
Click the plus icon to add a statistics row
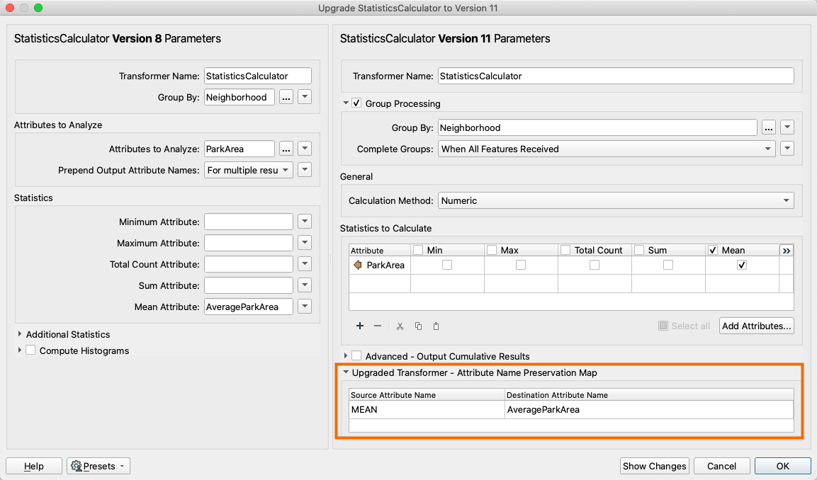tap(359, 326)
